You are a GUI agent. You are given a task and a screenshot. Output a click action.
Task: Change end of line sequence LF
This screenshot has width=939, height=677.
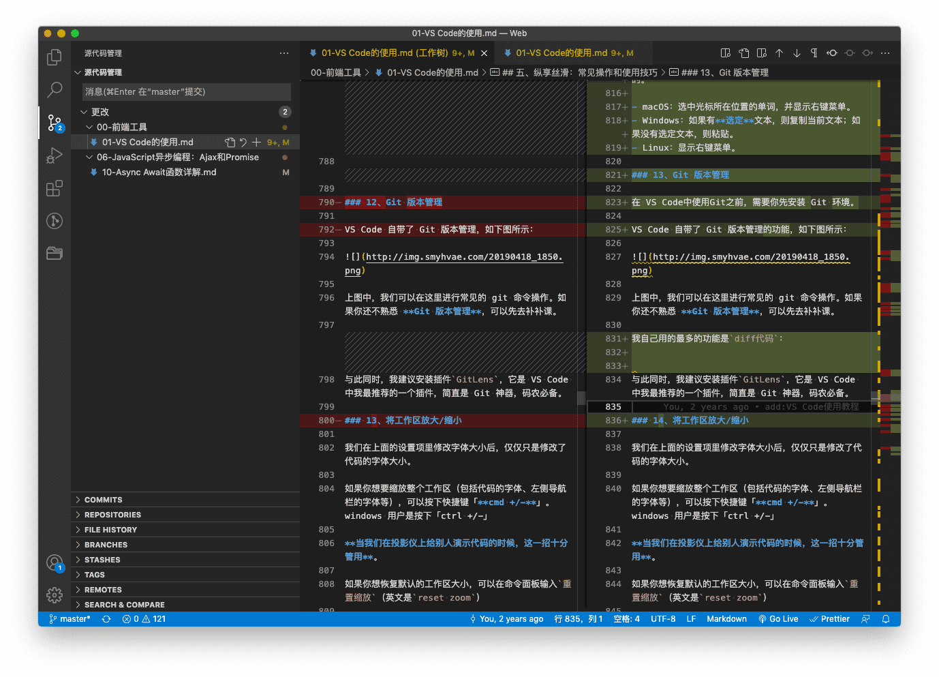[691, 619]
